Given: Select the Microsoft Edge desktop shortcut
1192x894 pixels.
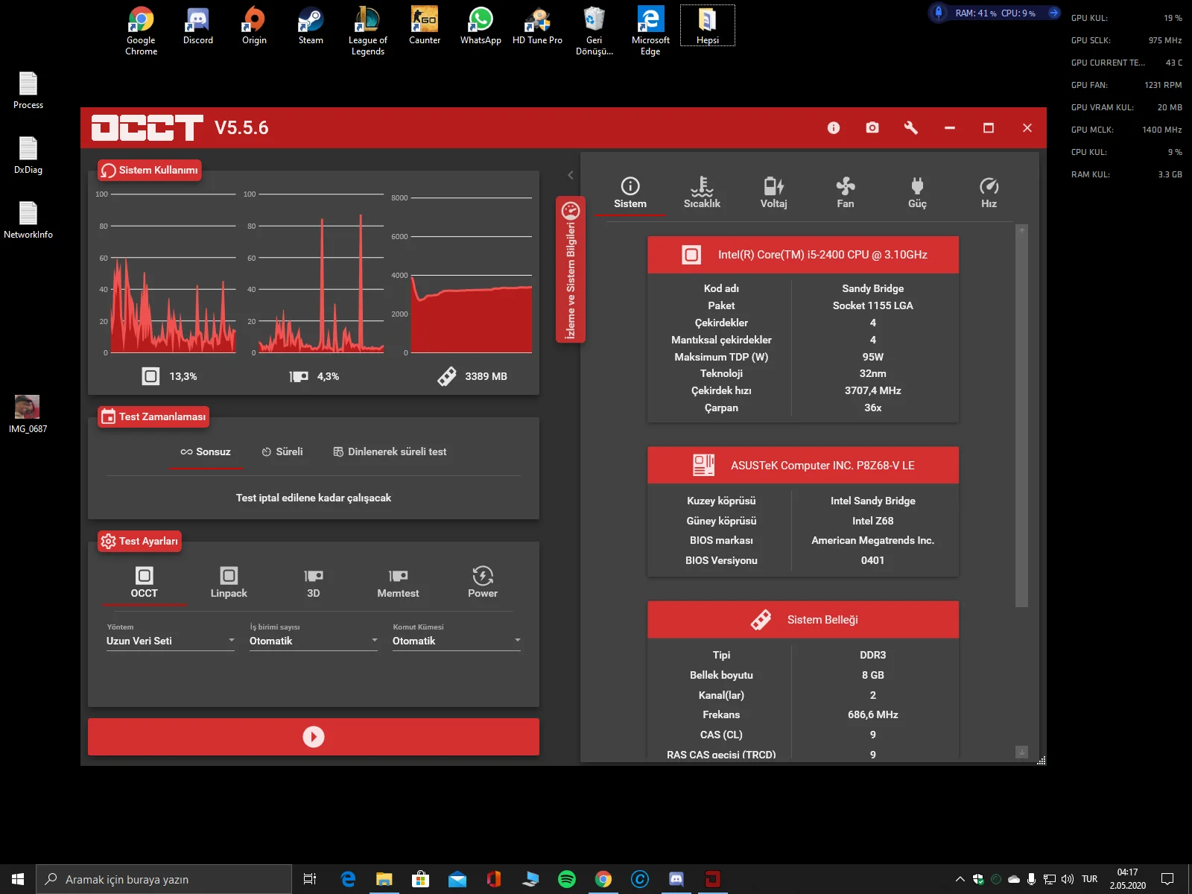Looking at the screenshot, I should [x=650, y=31].
